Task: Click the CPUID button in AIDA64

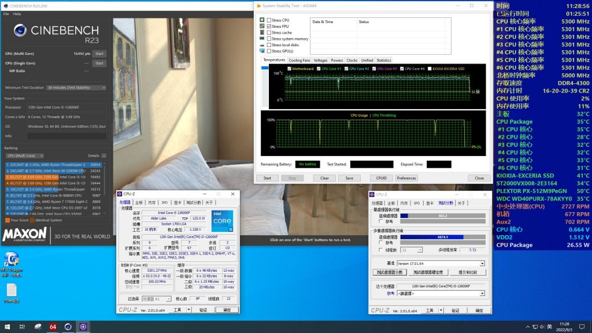Action: 382,178
